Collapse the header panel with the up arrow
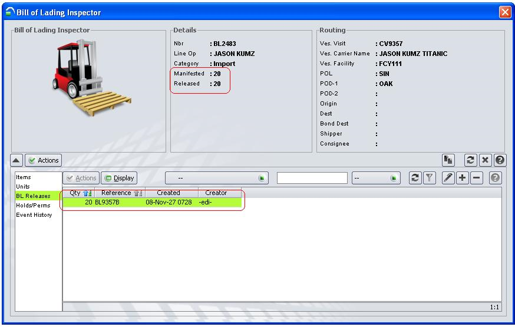Viewport: 515px width, 327px height. pos(16,160)
